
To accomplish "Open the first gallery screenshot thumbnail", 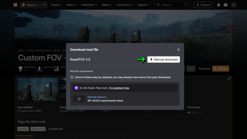I will tap(38, 89).
